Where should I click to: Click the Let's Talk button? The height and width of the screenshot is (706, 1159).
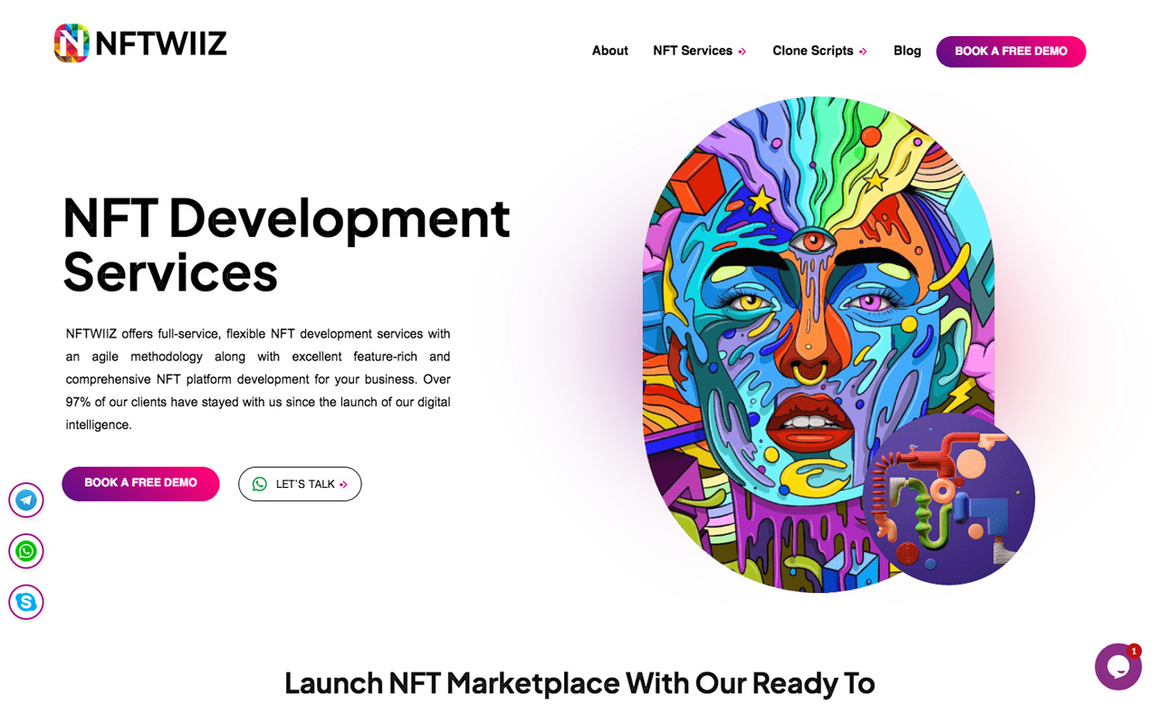pos(300,484)
